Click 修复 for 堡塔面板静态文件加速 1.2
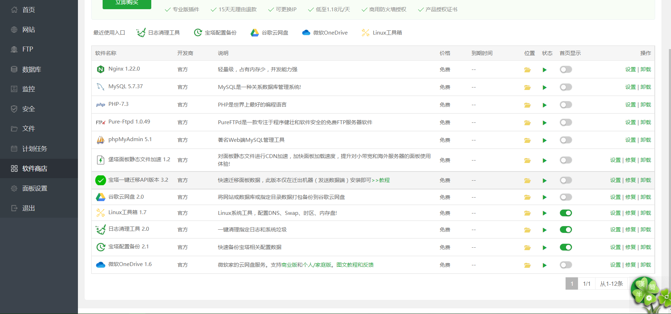Image resolution: width=671 pixels, height=314 pixels. 630,160
